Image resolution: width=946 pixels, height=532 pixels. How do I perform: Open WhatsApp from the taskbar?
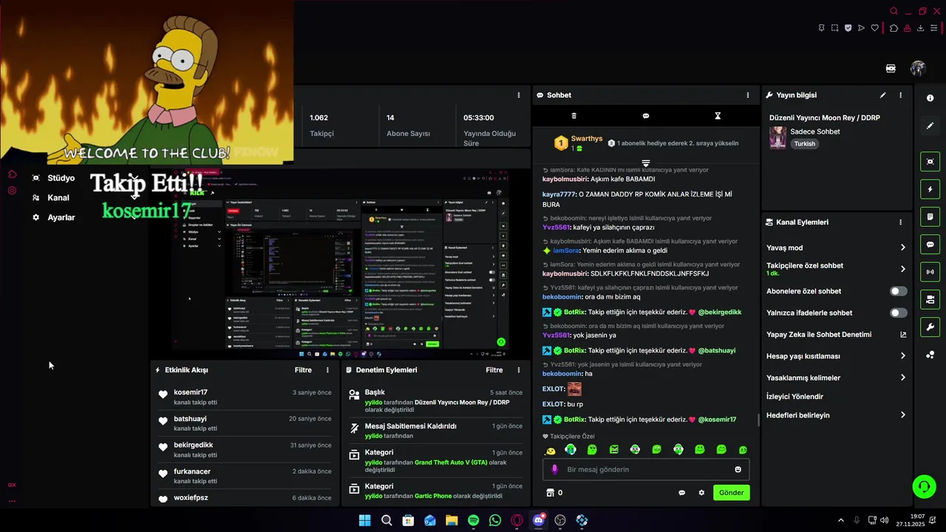pos(495,520)
